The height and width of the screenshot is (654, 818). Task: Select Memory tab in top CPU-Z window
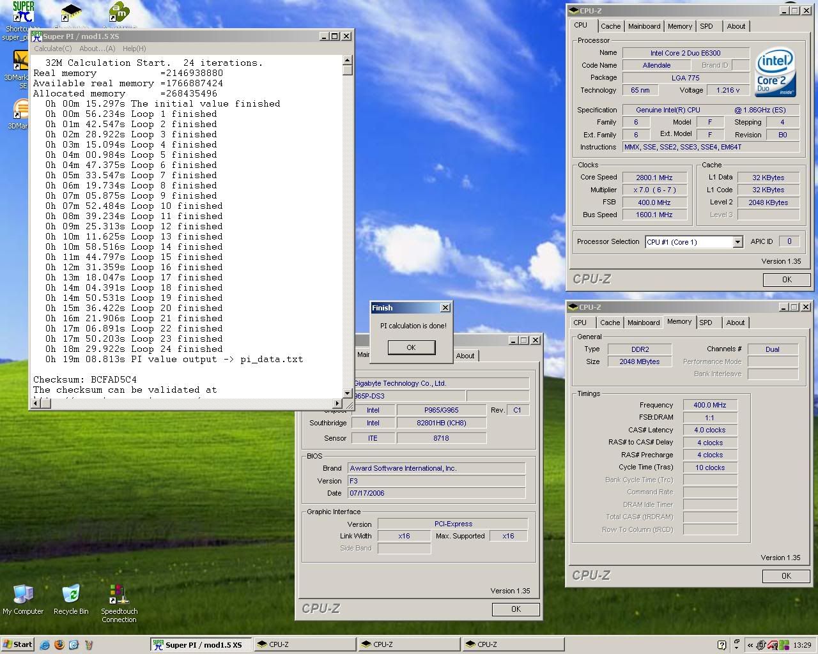(x=680, y=26)
